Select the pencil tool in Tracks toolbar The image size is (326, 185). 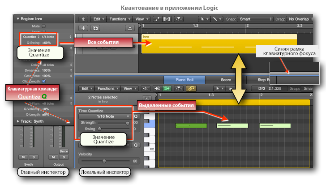coord(217,19)
